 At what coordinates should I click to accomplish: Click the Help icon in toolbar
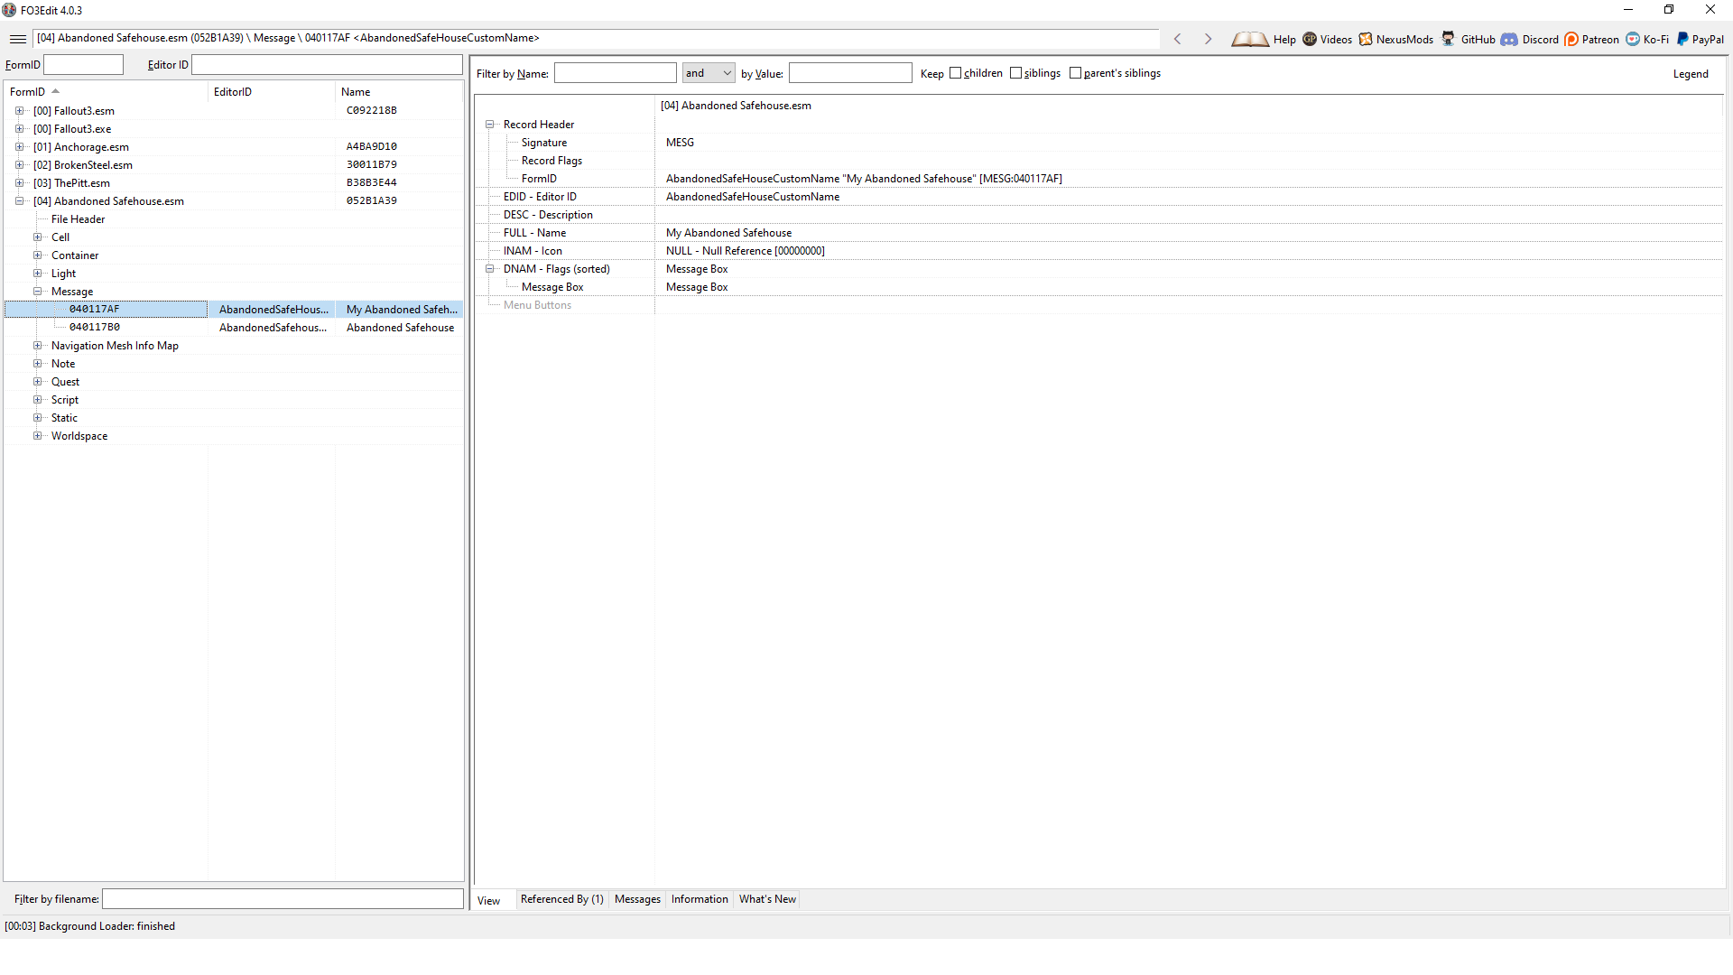click(1252, 40)
